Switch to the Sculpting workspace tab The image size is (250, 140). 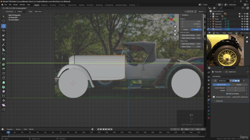(53, 5)
